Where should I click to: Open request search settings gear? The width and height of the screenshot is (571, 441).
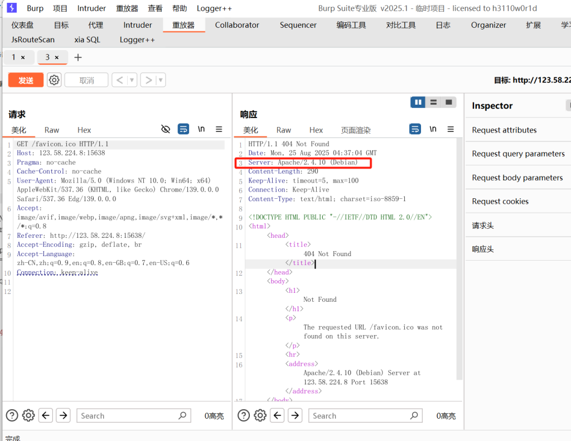(28, 415)
